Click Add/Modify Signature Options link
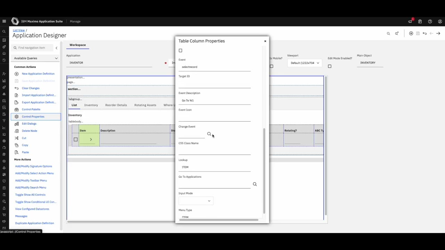 coord(33,166)
